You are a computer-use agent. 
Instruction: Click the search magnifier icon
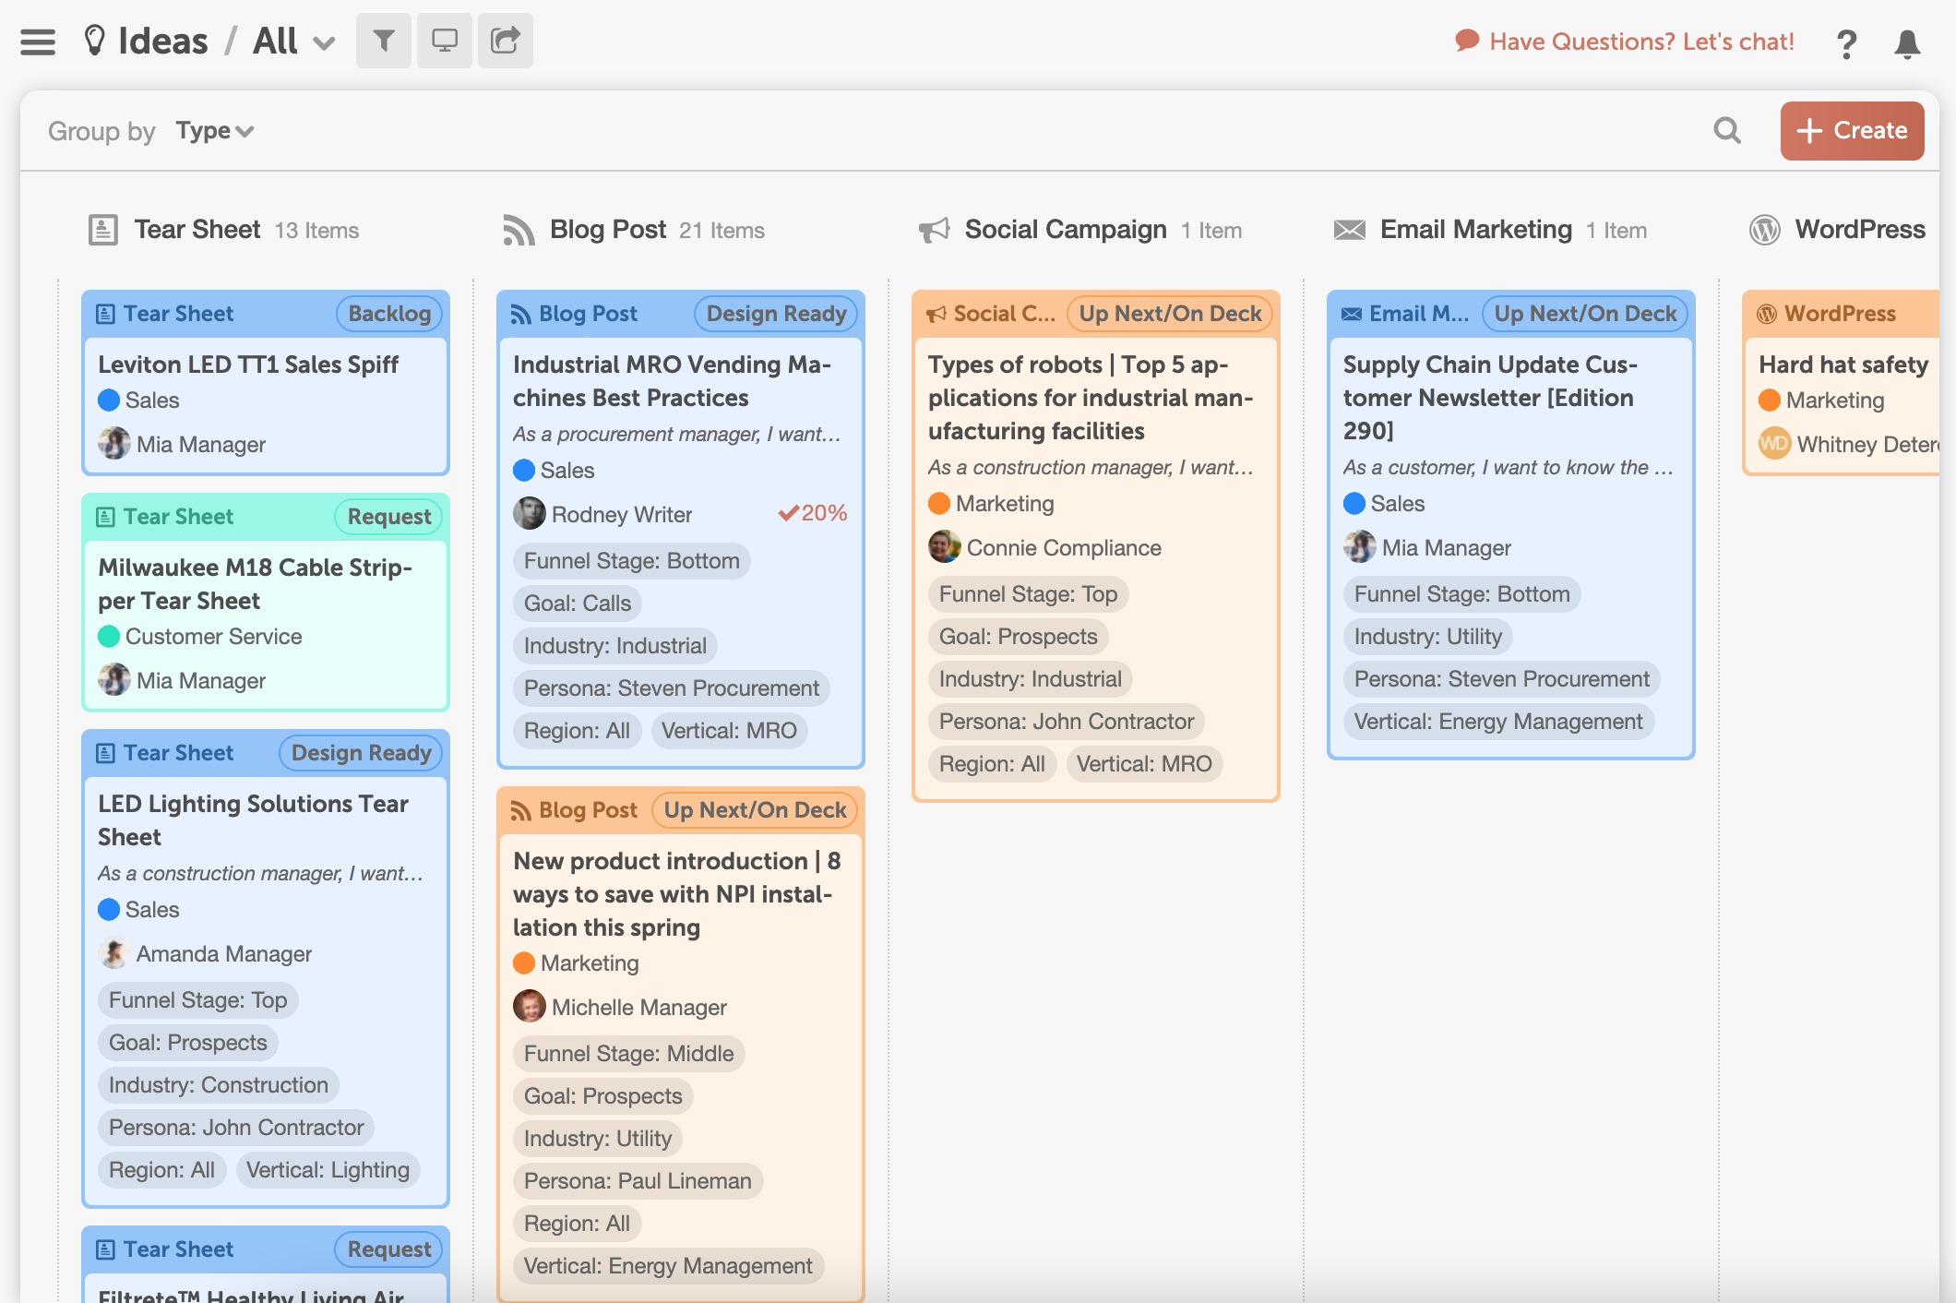coord(1727,131)
